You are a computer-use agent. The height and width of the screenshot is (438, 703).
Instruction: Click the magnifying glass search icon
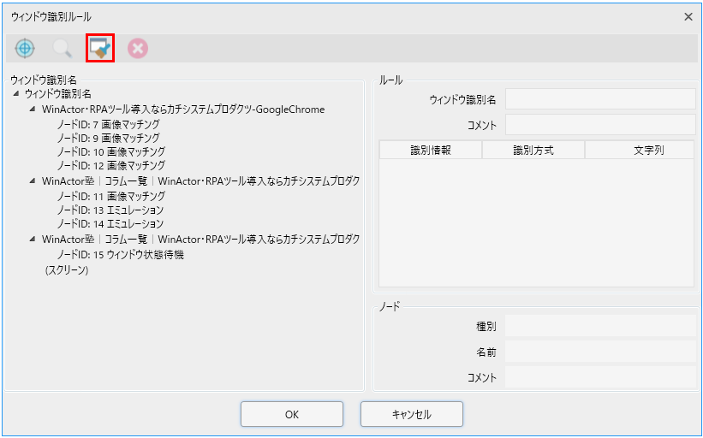click(63, 49)
